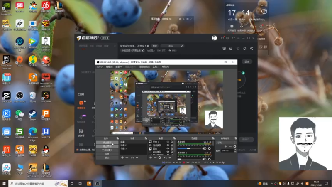
Task: Open the Tools(T) menu in OBS
Action: click(x=156, y=67)
